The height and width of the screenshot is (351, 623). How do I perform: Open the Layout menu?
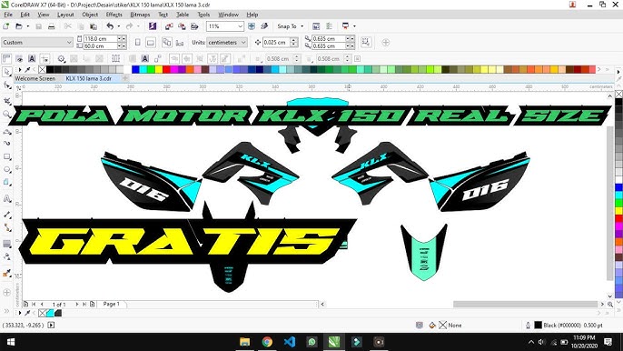(65, 15)
